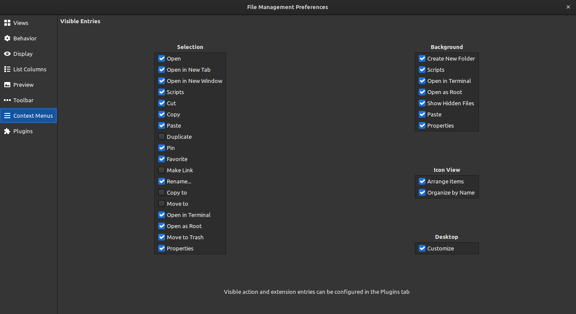Click the File Management Preferences title
Image resolution: width=576 pixels, height=314 pixels.
point(288,7)
